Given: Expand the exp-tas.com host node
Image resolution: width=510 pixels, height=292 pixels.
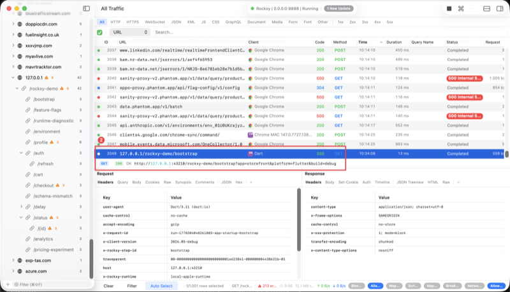Looking at the screenshot, I should coord(13,260).
